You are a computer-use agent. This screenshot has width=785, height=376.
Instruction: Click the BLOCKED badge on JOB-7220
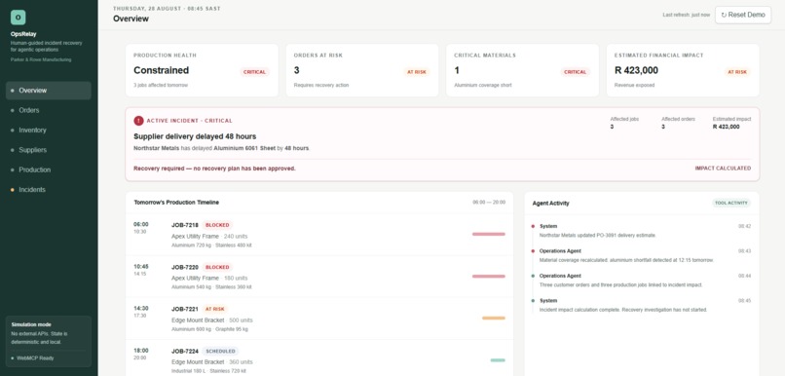[x=217, y=267]
